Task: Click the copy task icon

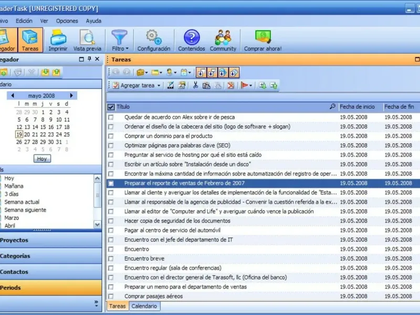Action: coord(206,86)
